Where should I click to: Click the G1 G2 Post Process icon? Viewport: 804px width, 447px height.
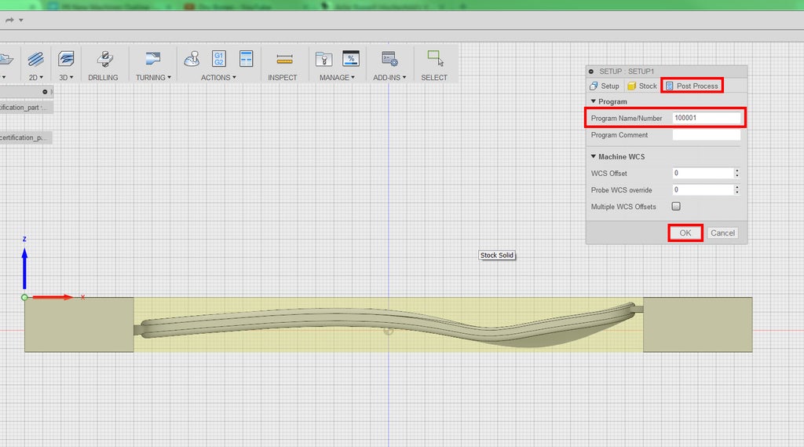point(219,58)
